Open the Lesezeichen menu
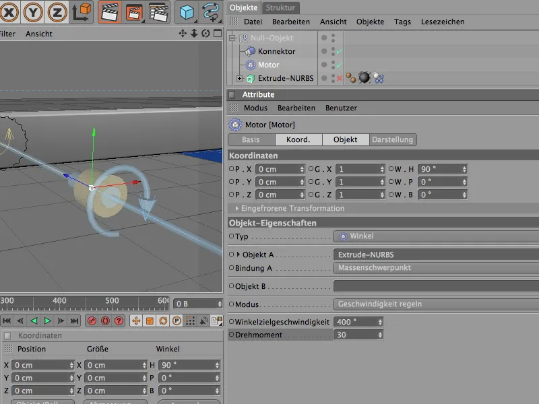Viewport: 539px width, 404px height. (442, 22)
